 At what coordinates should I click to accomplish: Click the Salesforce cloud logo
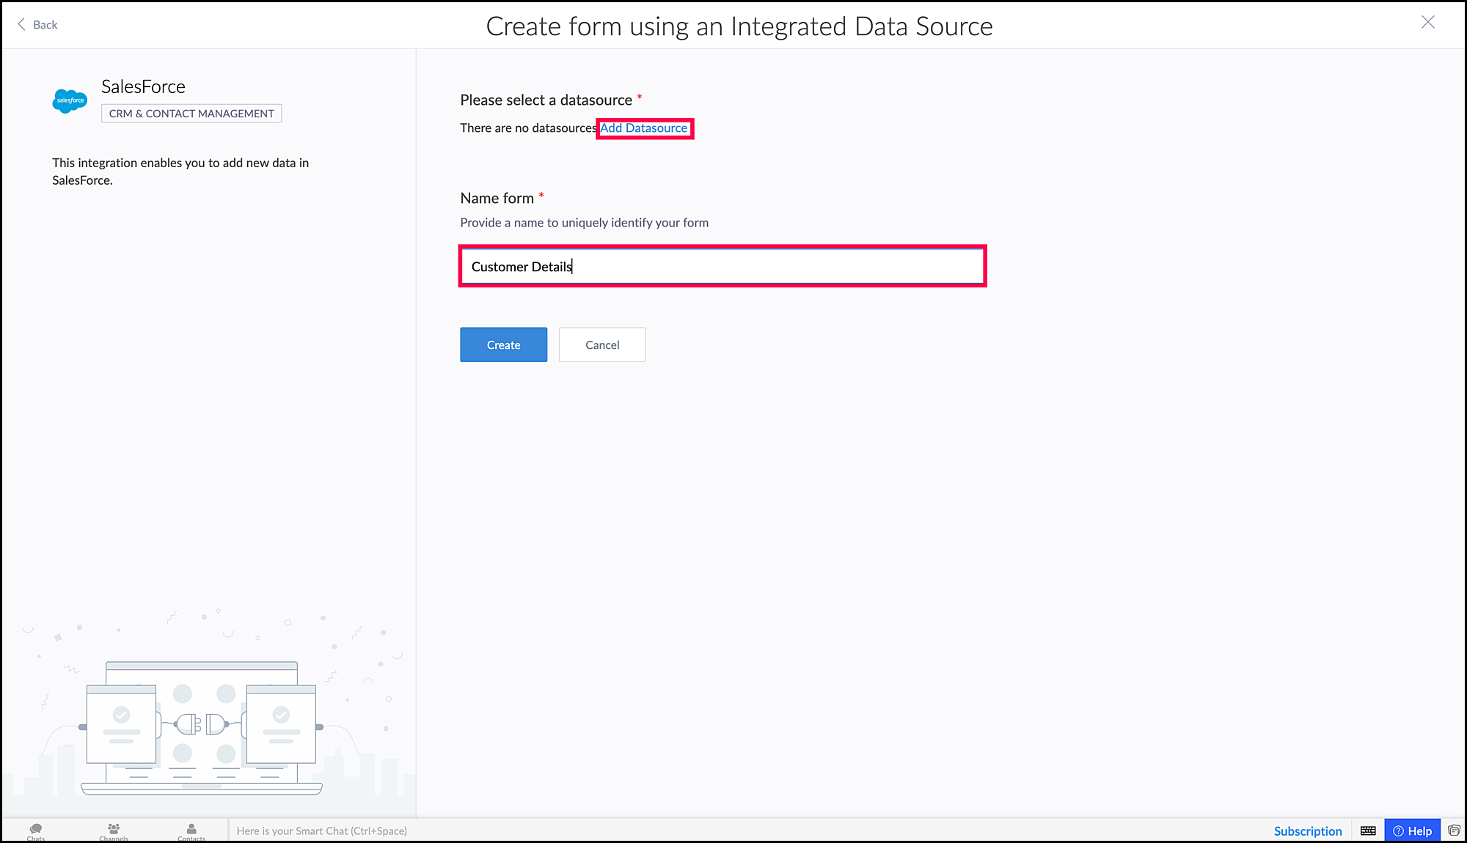pyautogui.click(x=70, y=100)
